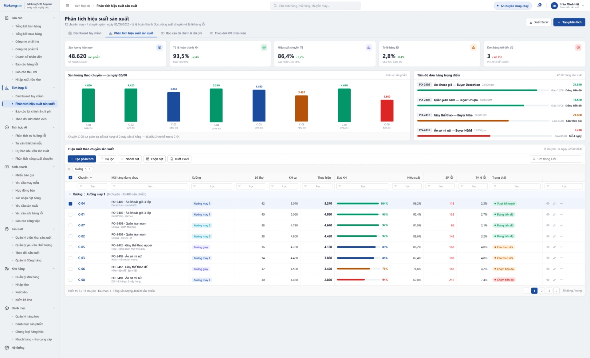
Task: Collapse the Kho hàng sidebar section
Action: (x=54, y=269)
